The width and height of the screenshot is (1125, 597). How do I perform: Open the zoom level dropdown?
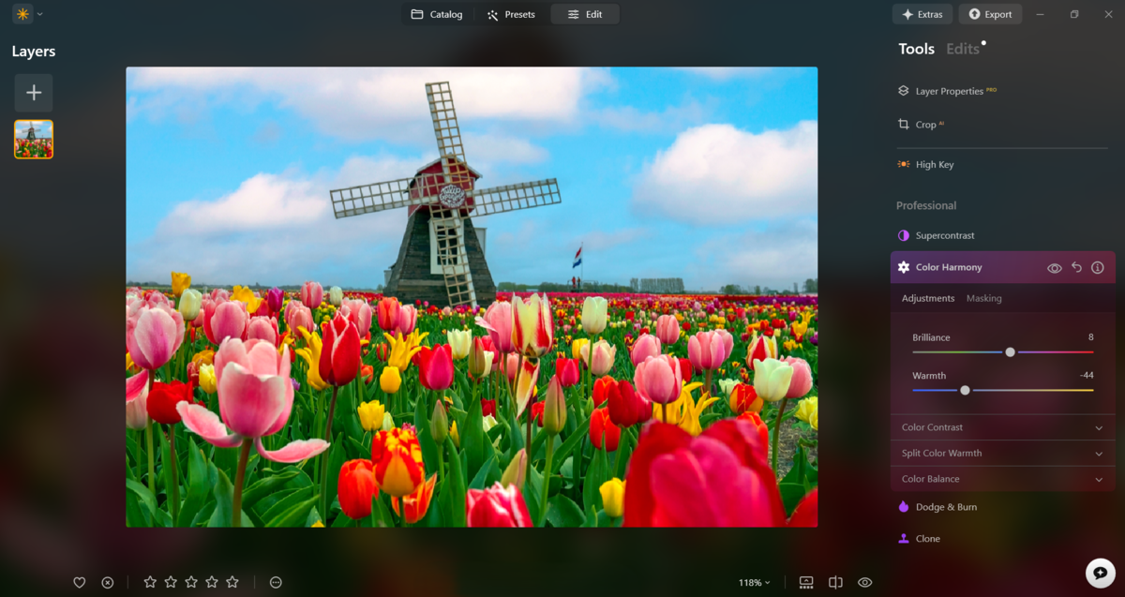755,581
